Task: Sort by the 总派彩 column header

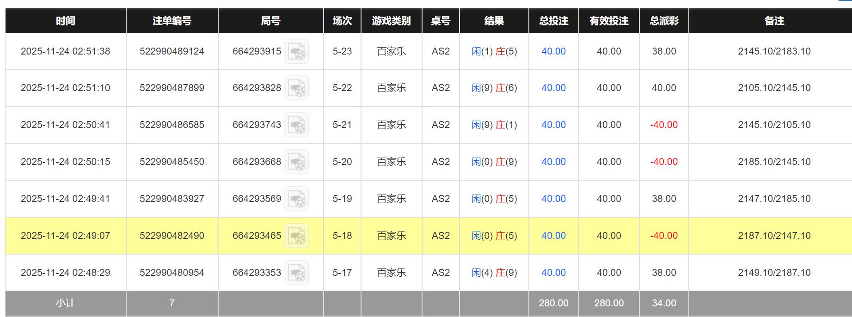Action: [664, 20]
